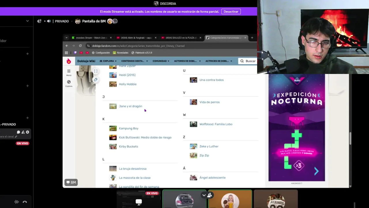Expand the server header chevron in Discord sidebar
Screen dimensions: 369x208
[27, 21]
